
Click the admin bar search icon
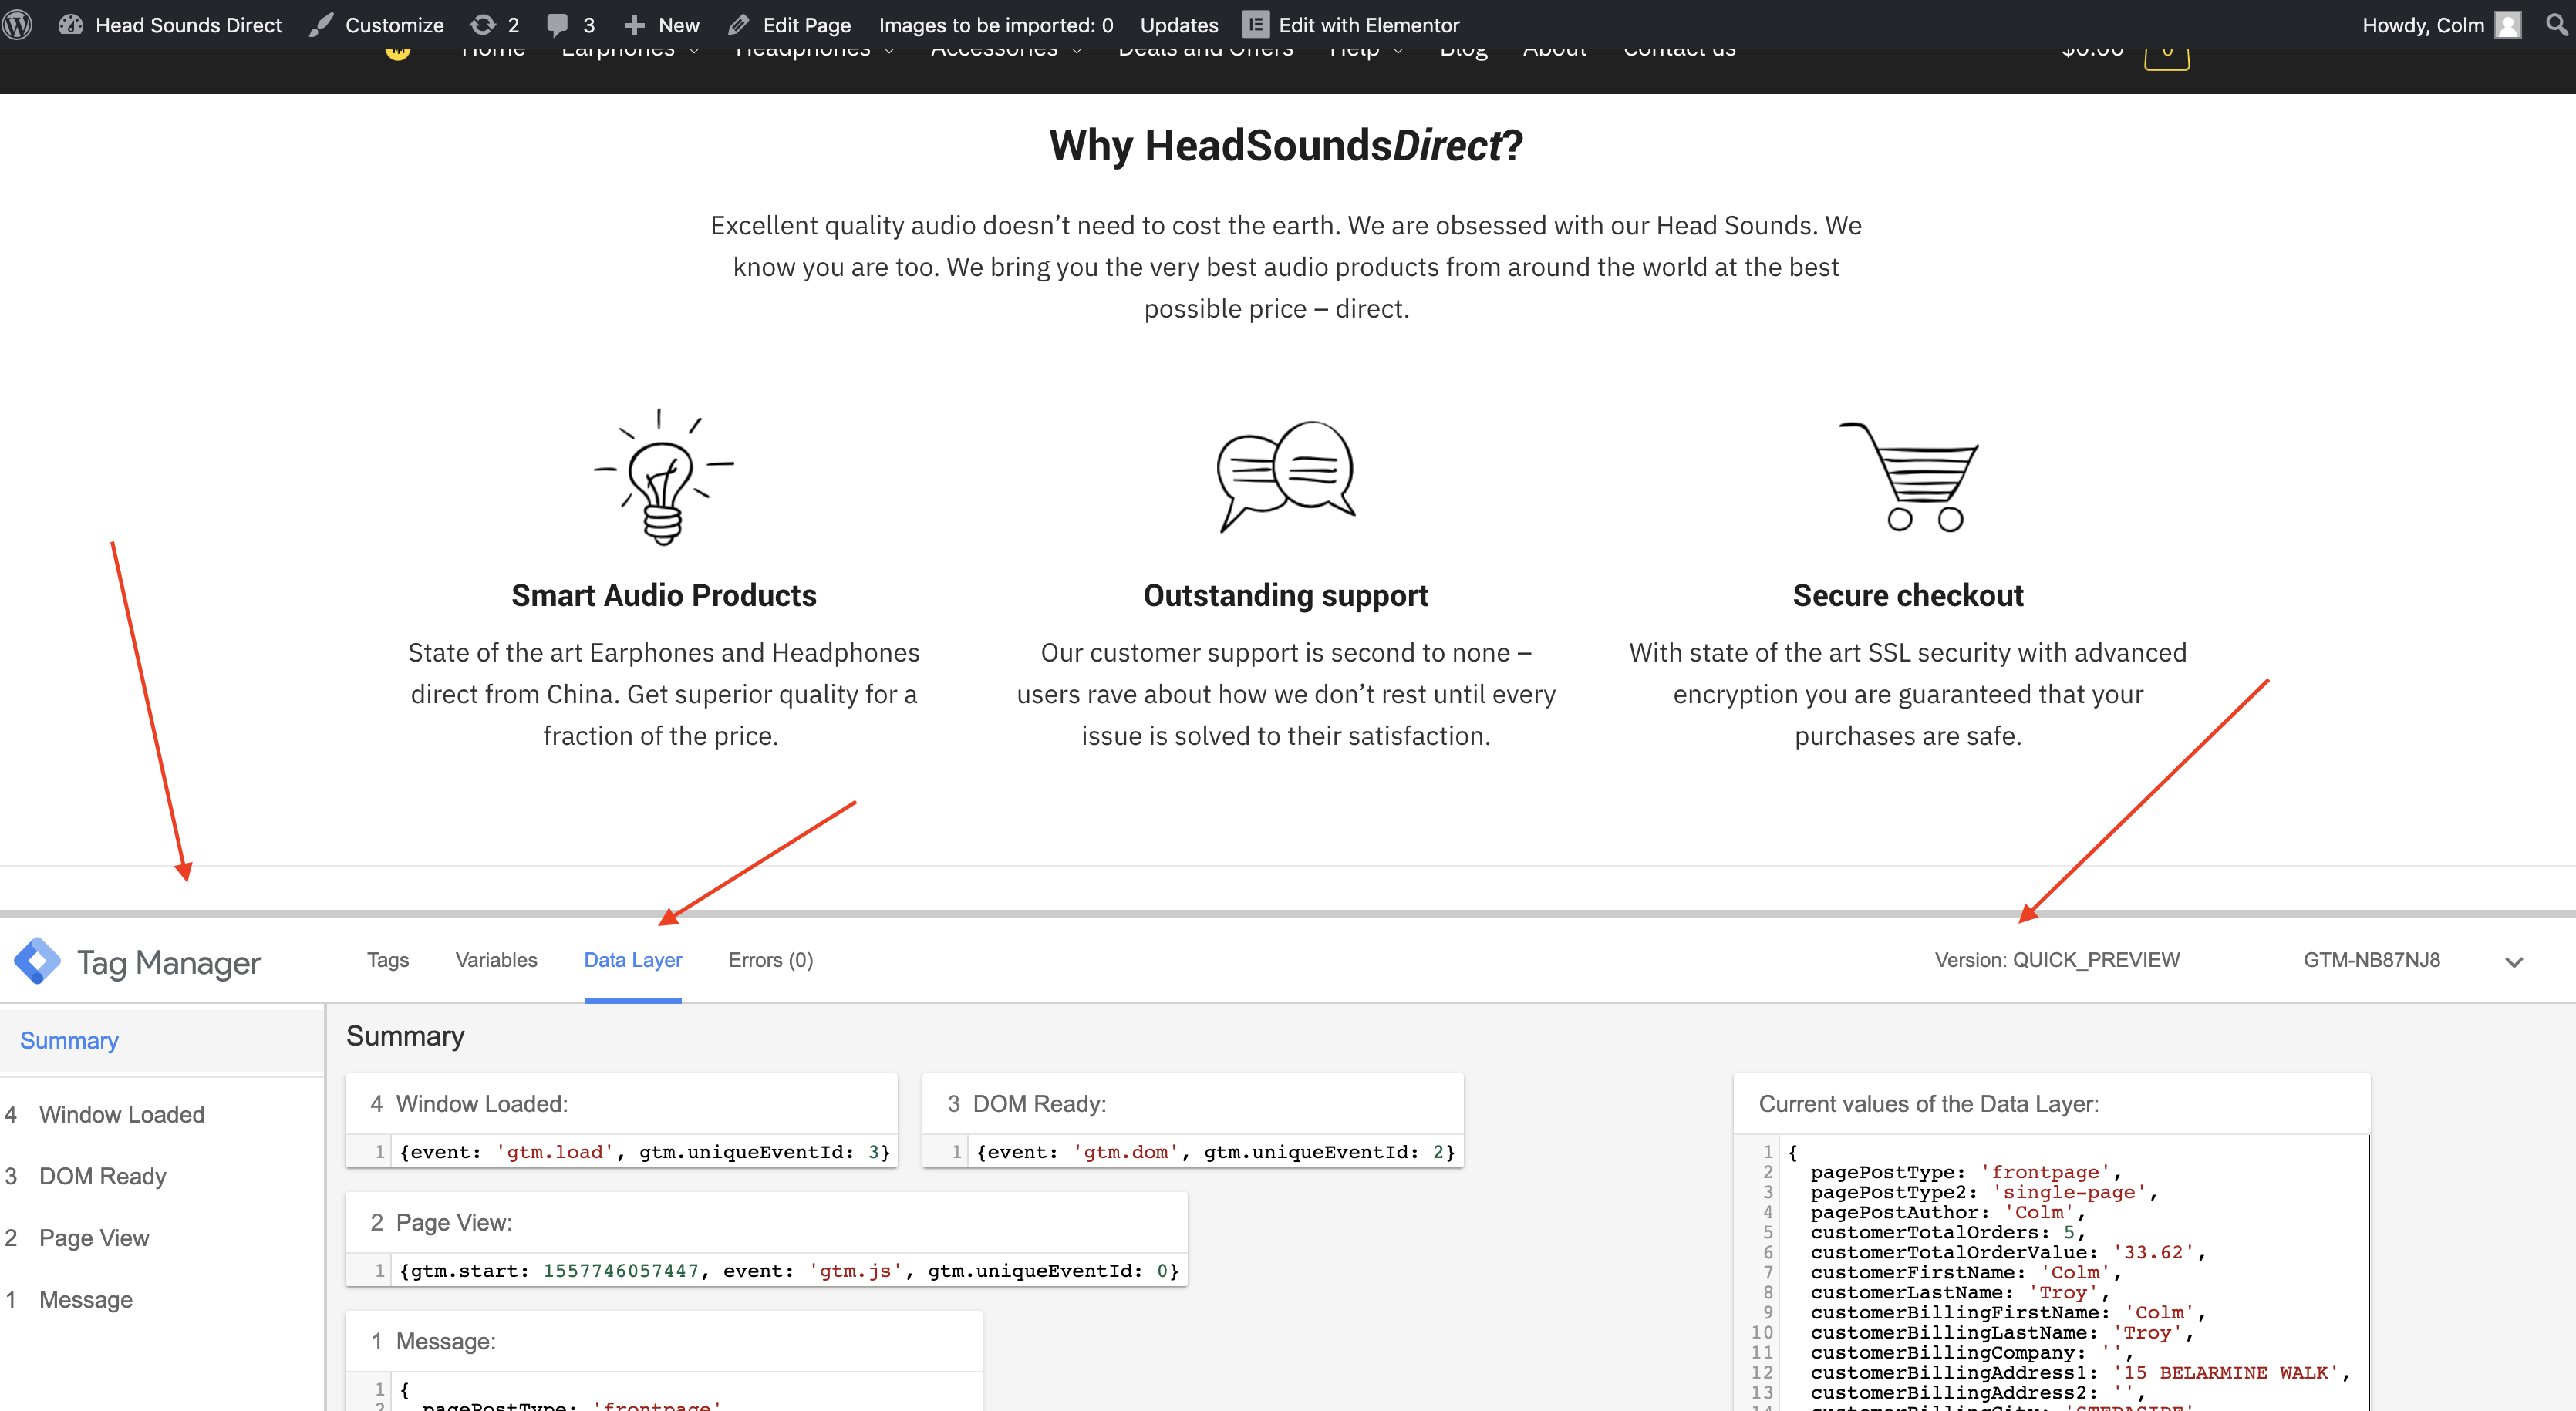point(2555,24)
